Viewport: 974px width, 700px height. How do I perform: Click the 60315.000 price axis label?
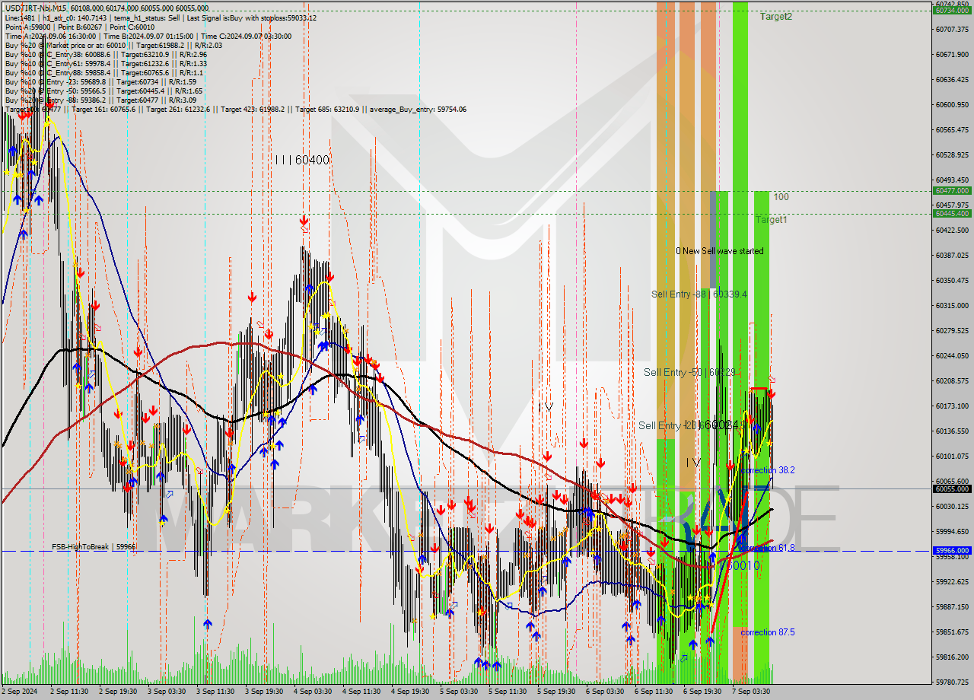coord(953,305)
